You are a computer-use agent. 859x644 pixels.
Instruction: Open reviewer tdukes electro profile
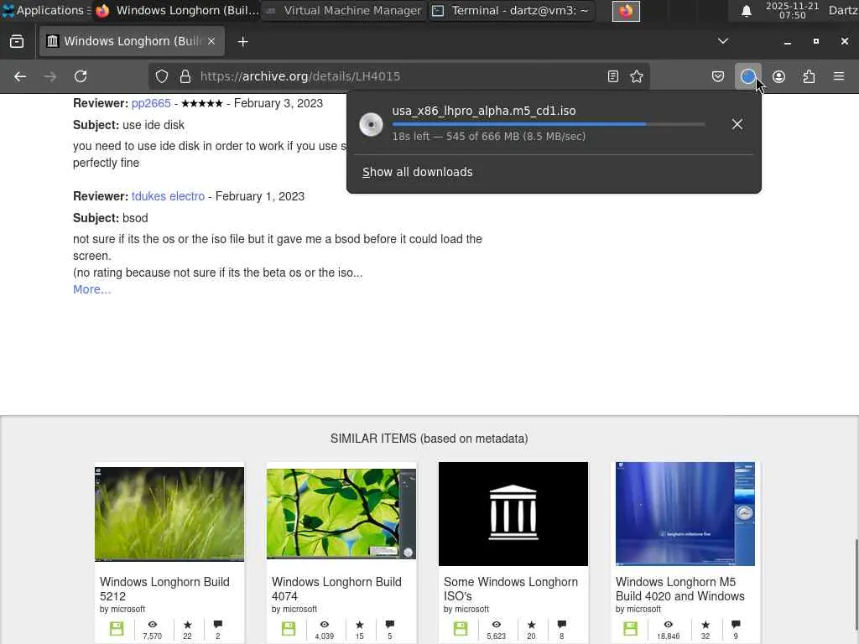pyautogui.click(x=168, y=196)
